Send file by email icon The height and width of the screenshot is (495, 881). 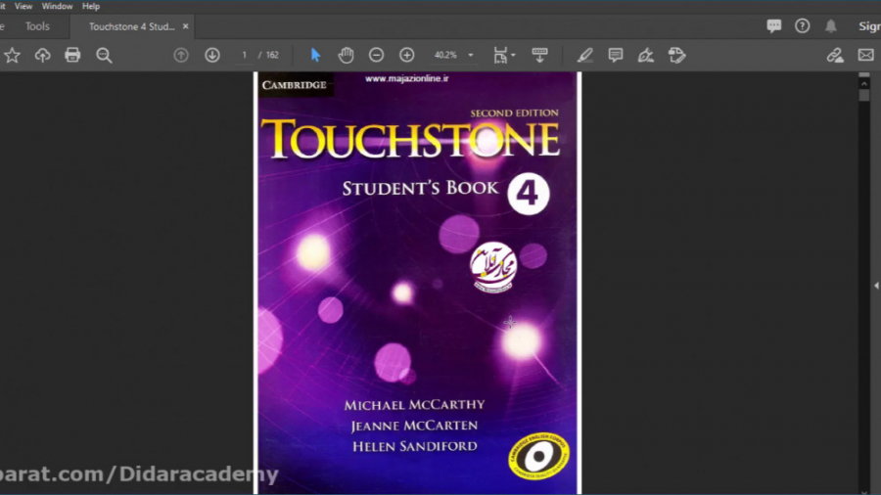pos(866,55)
